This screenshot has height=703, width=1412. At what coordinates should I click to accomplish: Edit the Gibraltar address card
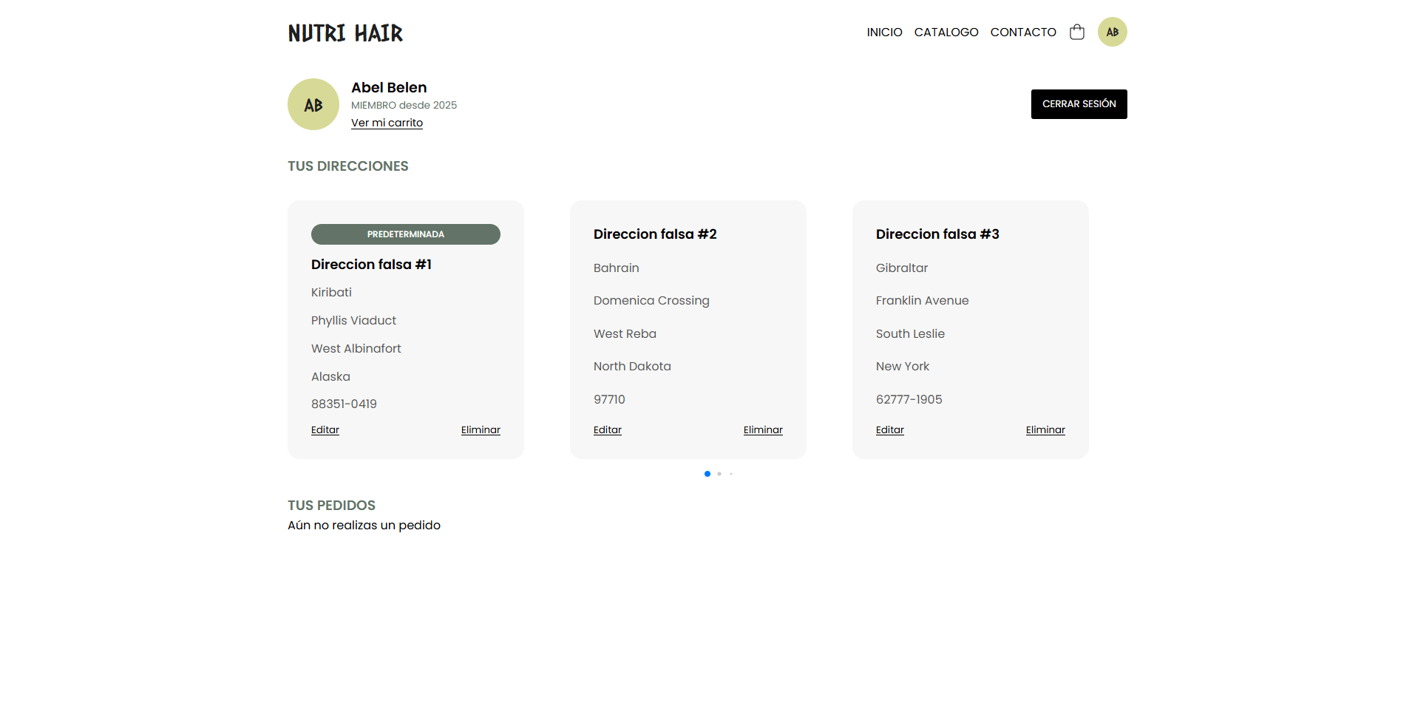point(889,430)
